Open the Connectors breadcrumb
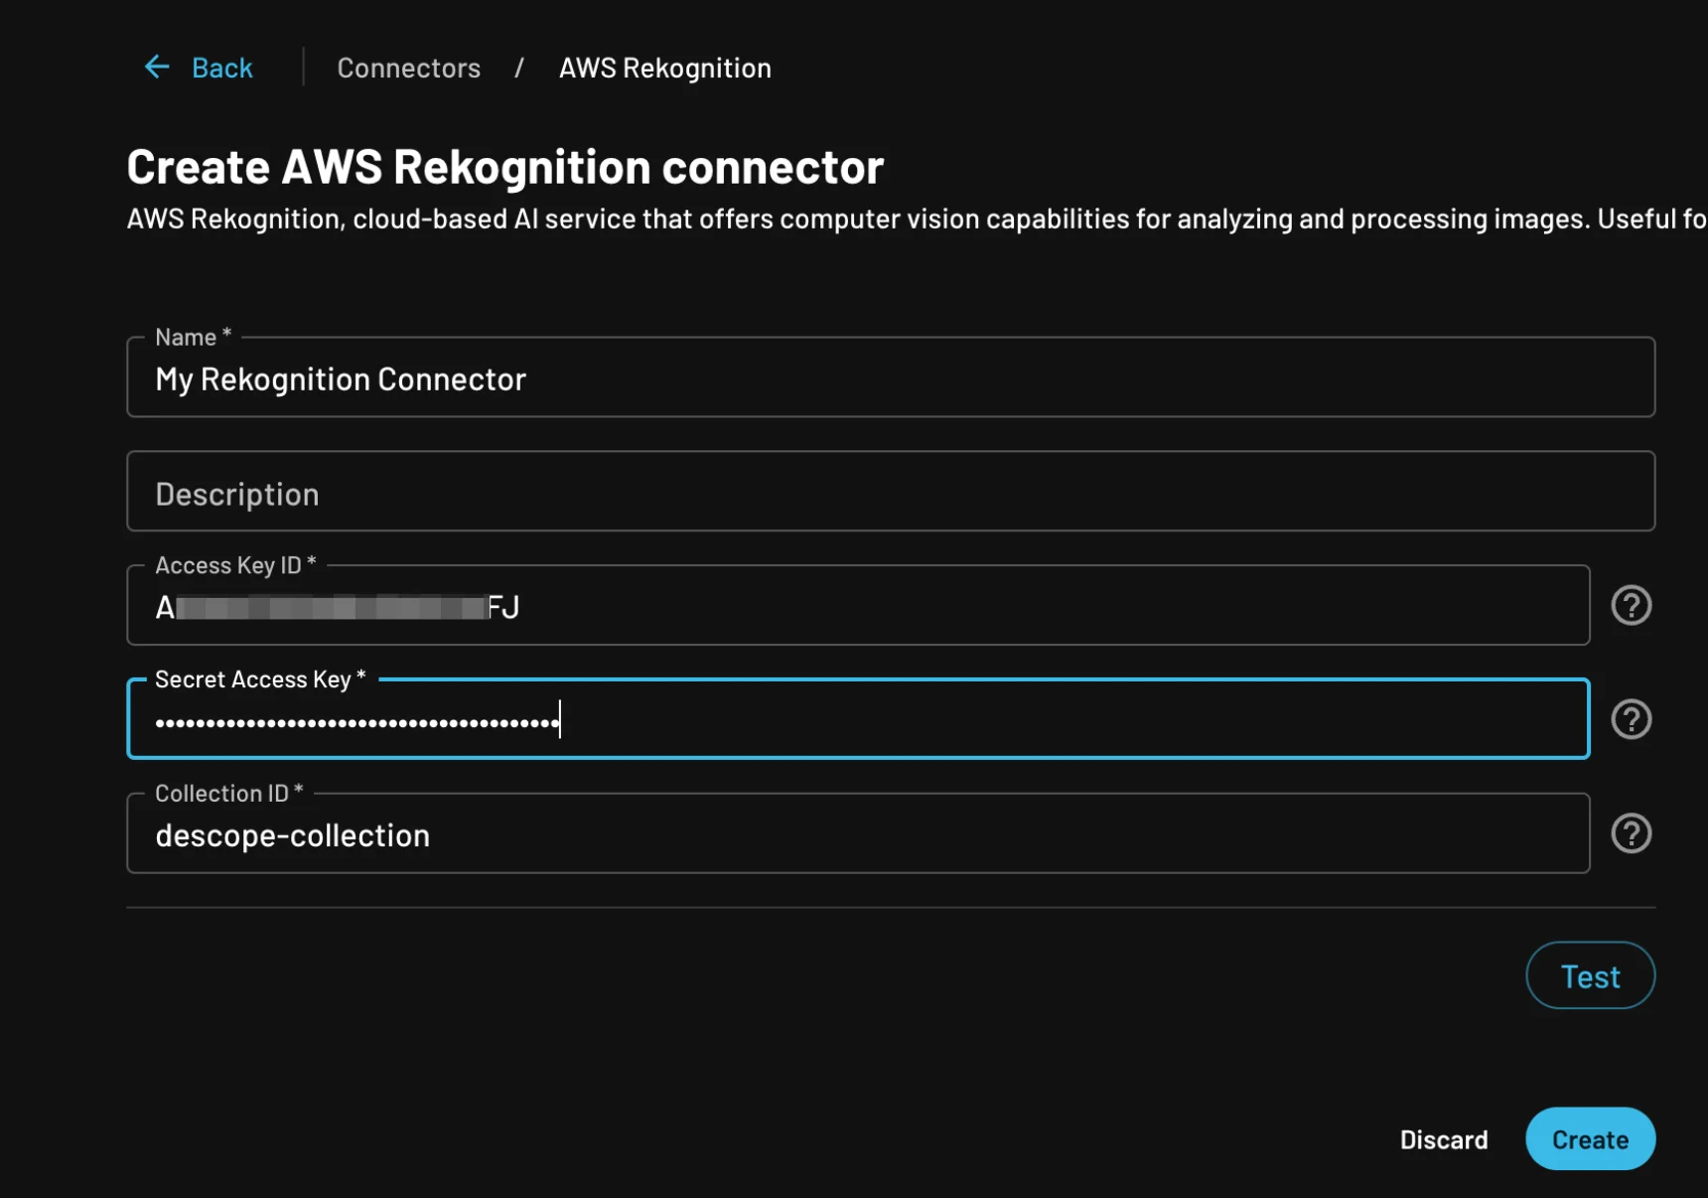Viewport: 1708px width, 1198px height. tap(408, 68)
